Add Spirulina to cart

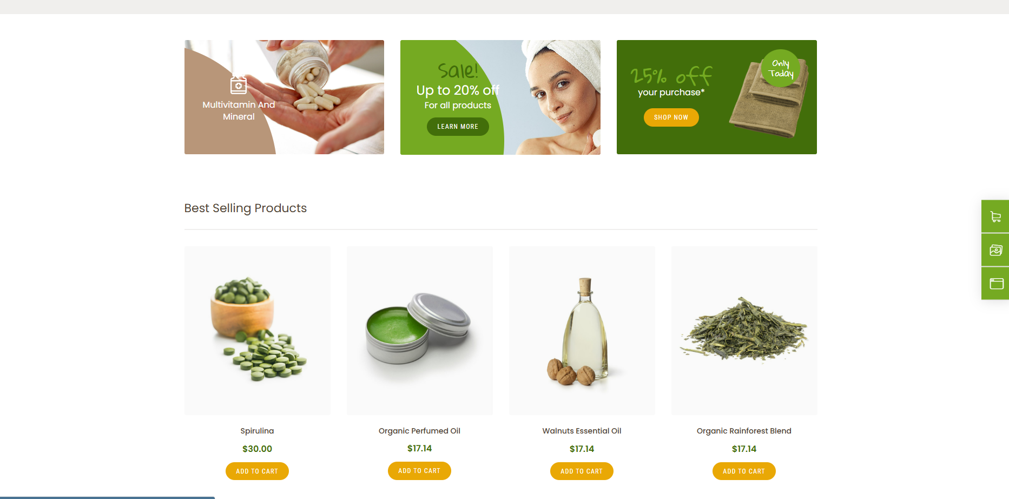(257, 471)
